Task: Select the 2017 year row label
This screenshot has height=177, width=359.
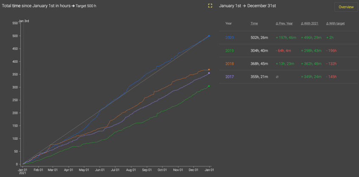Action: (229, 77)
